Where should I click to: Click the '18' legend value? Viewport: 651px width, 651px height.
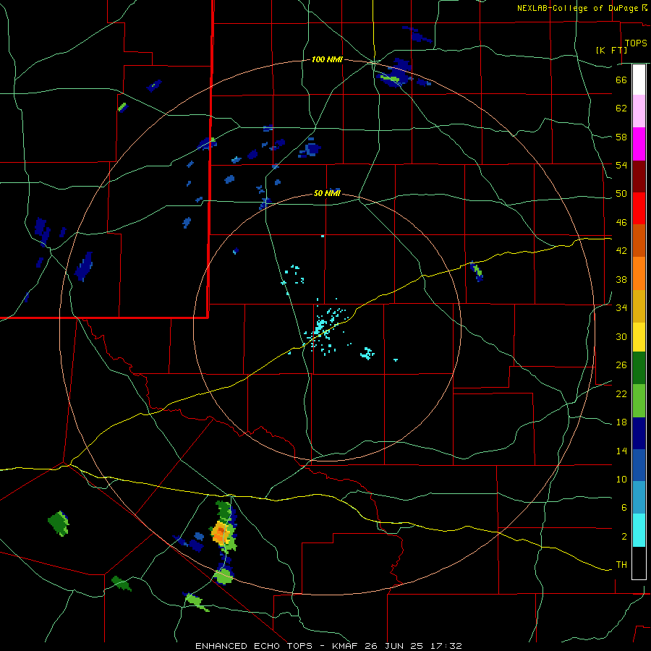[621, 422]
